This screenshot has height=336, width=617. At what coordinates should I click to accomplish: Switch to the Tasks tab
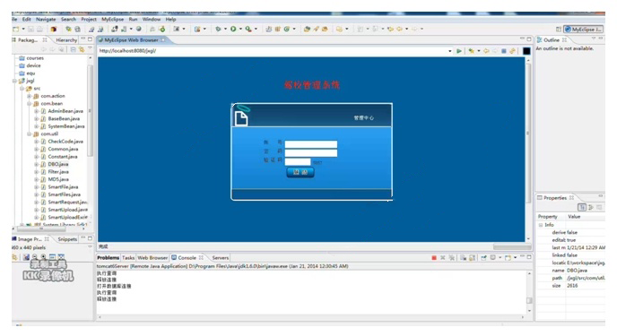point(128,258)
